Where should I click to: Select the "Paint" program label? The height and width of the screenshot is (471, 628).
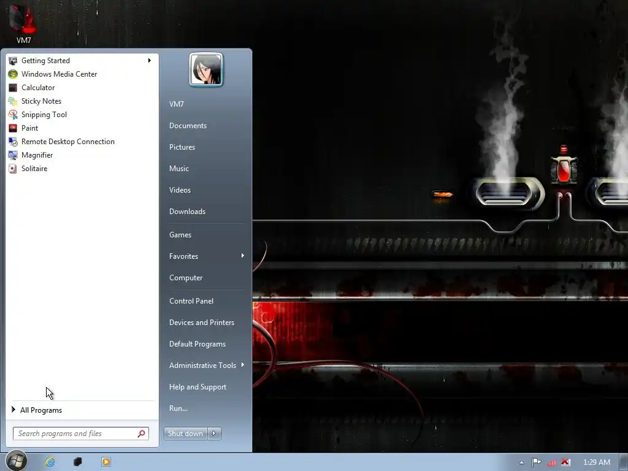point(29,128)
